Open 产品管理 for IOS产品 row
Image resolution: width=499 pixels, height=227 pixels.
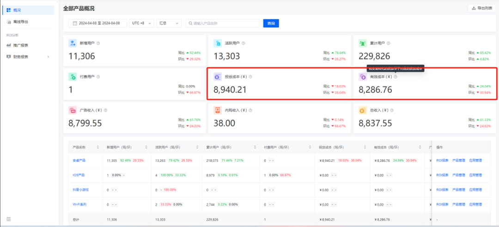tap(459, 175)
